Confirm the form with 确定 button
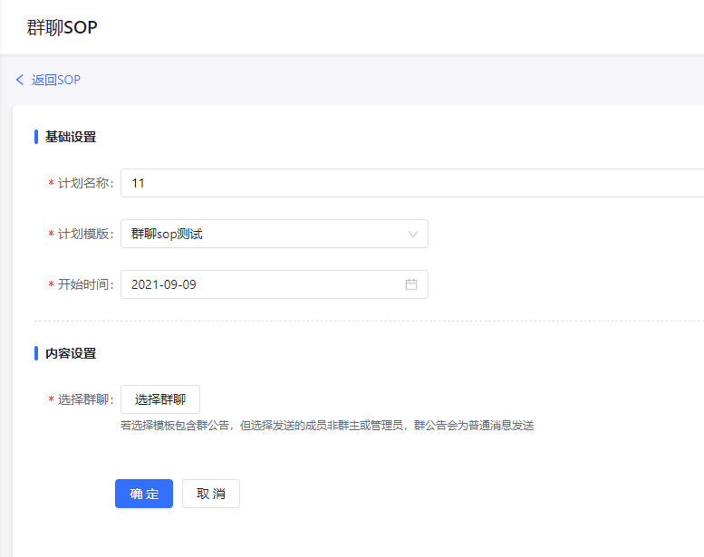Screen dimensions: 704x557 144,494
